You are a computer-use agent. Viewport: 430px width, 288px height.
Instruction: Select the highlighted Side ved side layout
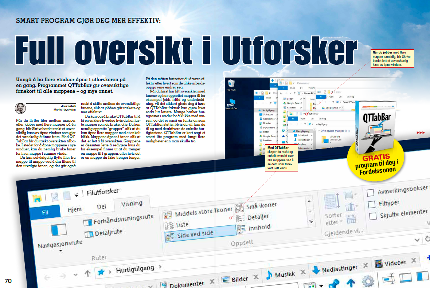(200, 234)
